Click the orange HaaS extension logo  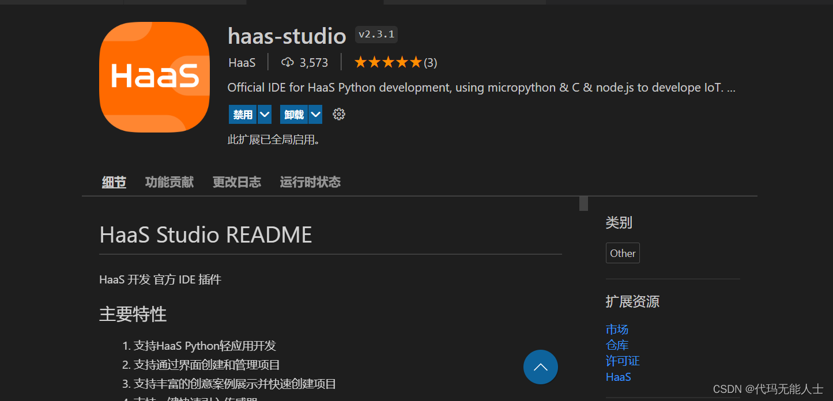(x=154, y=77)
